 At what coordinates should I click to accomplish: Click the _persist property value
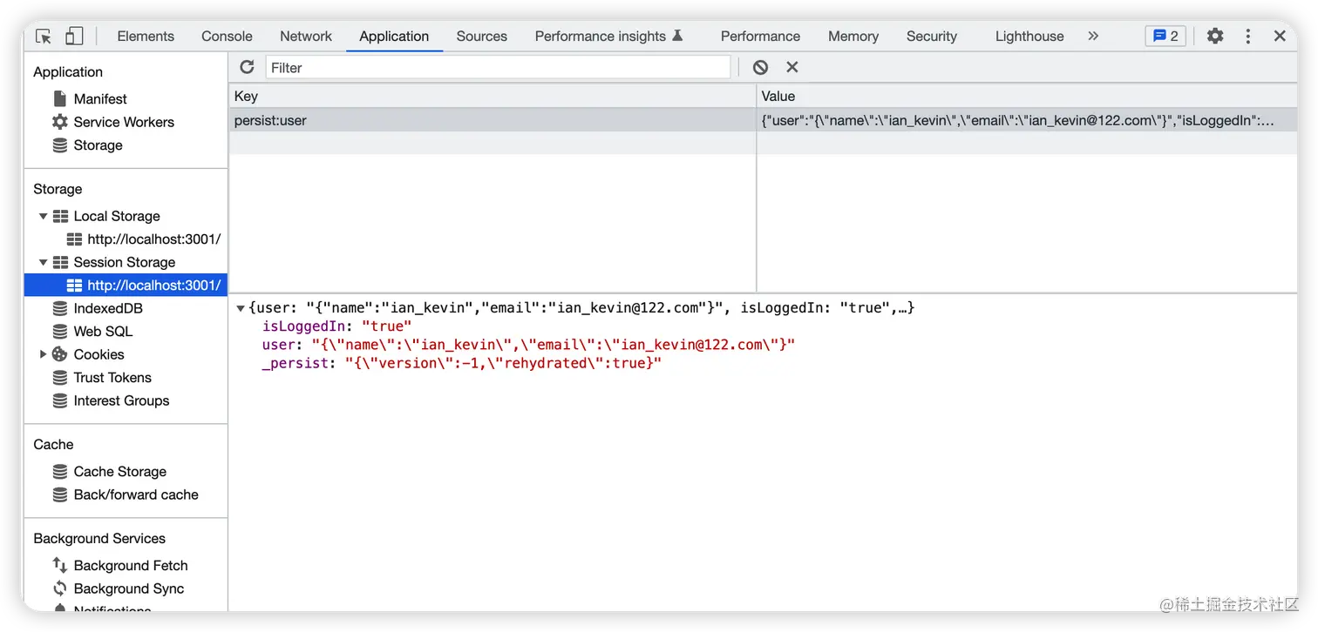(503, 363)
